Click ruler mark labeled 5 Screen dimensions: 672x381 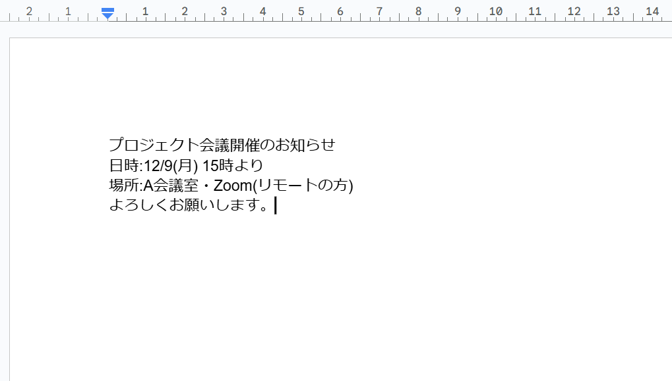pos(301,12)
